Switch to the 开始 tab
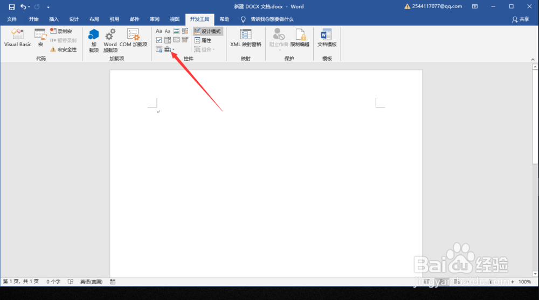Screen dimensions: 539x300 [33, 19]
